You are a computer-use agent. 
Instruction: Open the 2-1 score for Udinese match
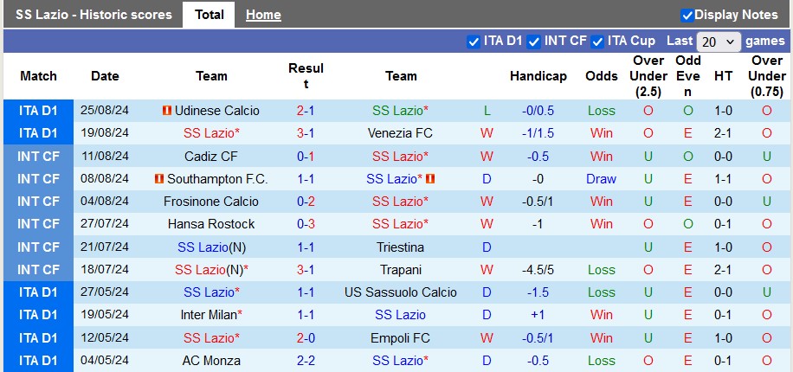click(x=306, y=111)
